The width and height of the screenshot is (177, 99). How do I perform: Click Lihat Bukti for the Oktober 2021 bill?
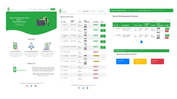pyautogui.click(x=103, y=42)
